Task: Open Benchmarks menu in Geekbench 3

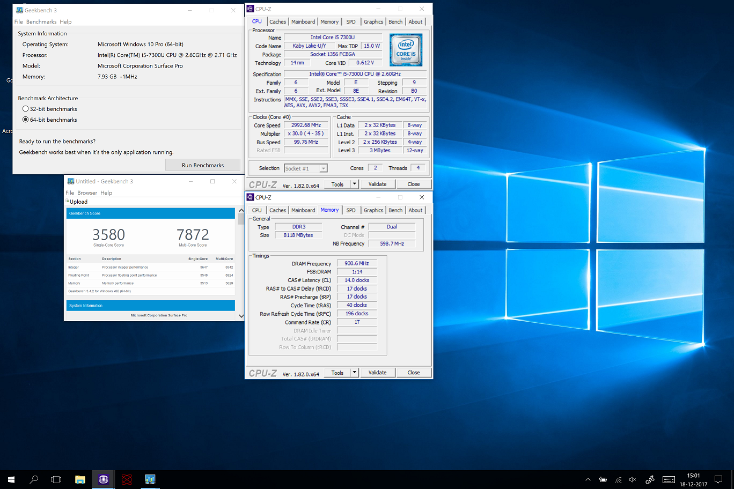Action: pos(41,22)
